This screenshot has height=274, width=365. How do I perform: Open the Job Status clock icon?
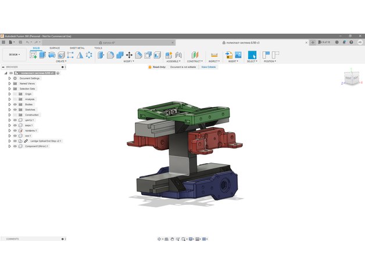click(x=337, y=42)
